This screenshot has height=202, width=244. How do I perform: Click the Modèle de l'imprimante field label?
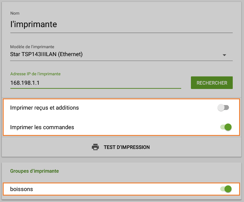click(32, 47)
